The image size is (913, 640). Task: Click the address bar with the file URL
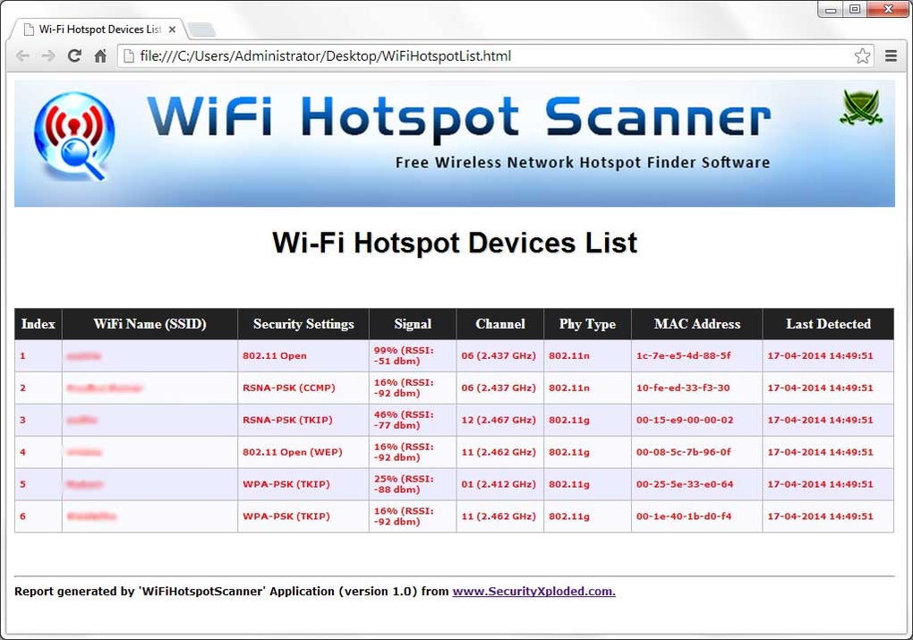tap(495, 55)
